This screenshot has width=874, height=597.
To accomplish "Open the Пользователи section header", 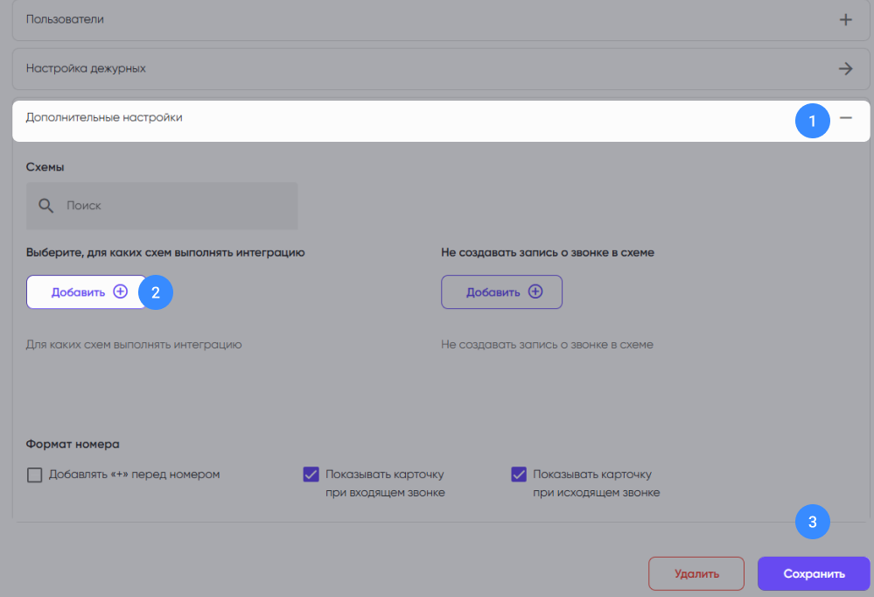I will click(441, 19).
